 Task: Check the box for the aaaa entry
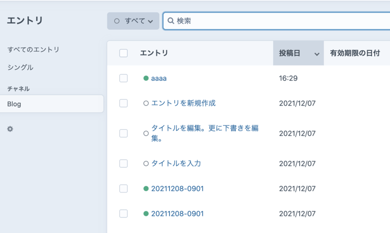[123, 78]
